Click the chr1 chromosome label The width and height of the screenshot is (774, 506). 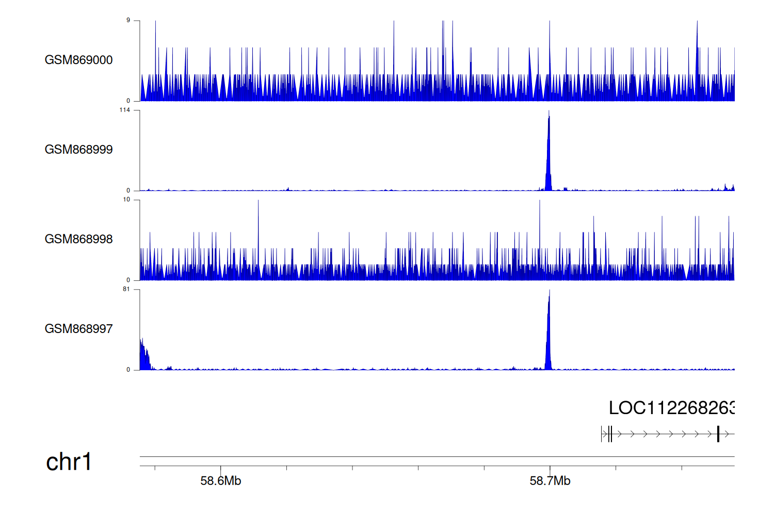[69, 462]
